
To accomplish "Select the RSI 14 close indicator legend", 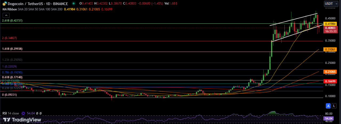I will [11, 113].
